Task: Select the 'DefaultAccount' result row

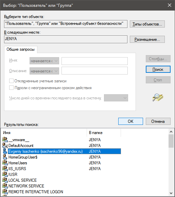Action: pyautogui.click(x=62, y=146)
